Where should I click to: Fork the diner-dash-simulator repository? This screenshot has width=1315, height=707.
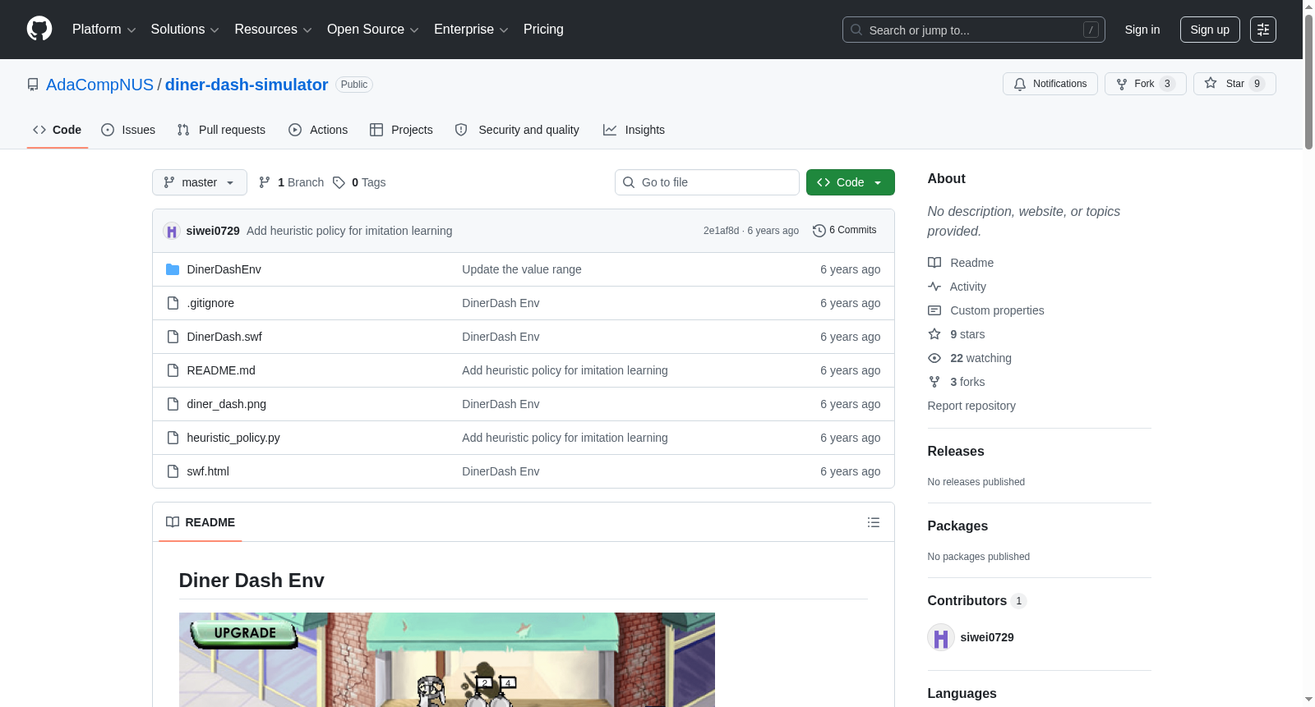click(1145, 84)
